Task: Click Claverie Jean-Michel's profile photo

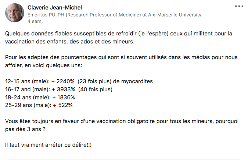Action: (x=15, y=13)
